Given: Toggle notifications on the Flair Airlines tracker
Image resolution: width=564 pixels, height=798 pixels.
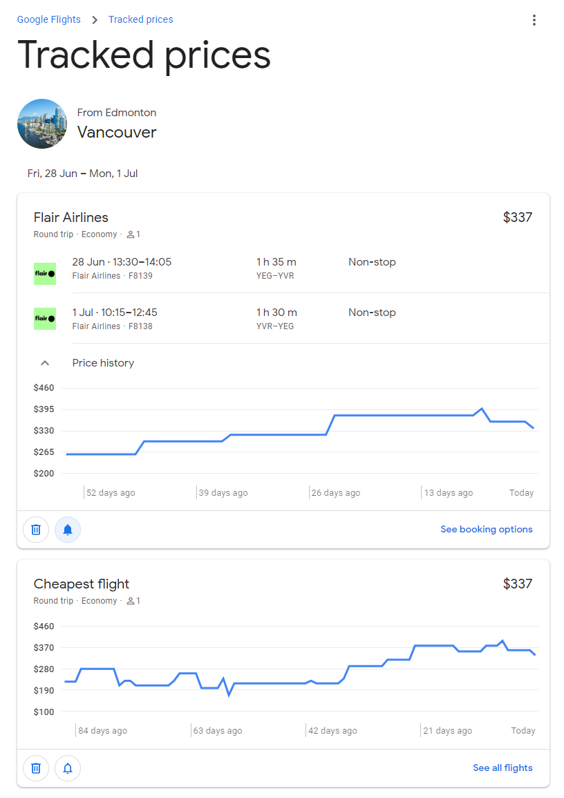Looking at the screenshot, I should click(x=67, y=529).
